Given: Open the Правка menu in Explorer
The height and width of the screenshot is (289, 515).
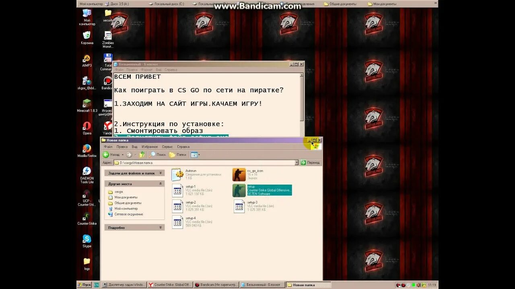Looking at the screenshot, I should tap(122, 147).
